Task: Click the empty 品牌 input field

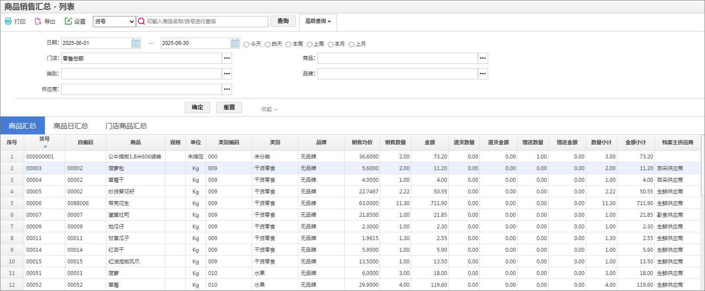Action: [398, 74]
